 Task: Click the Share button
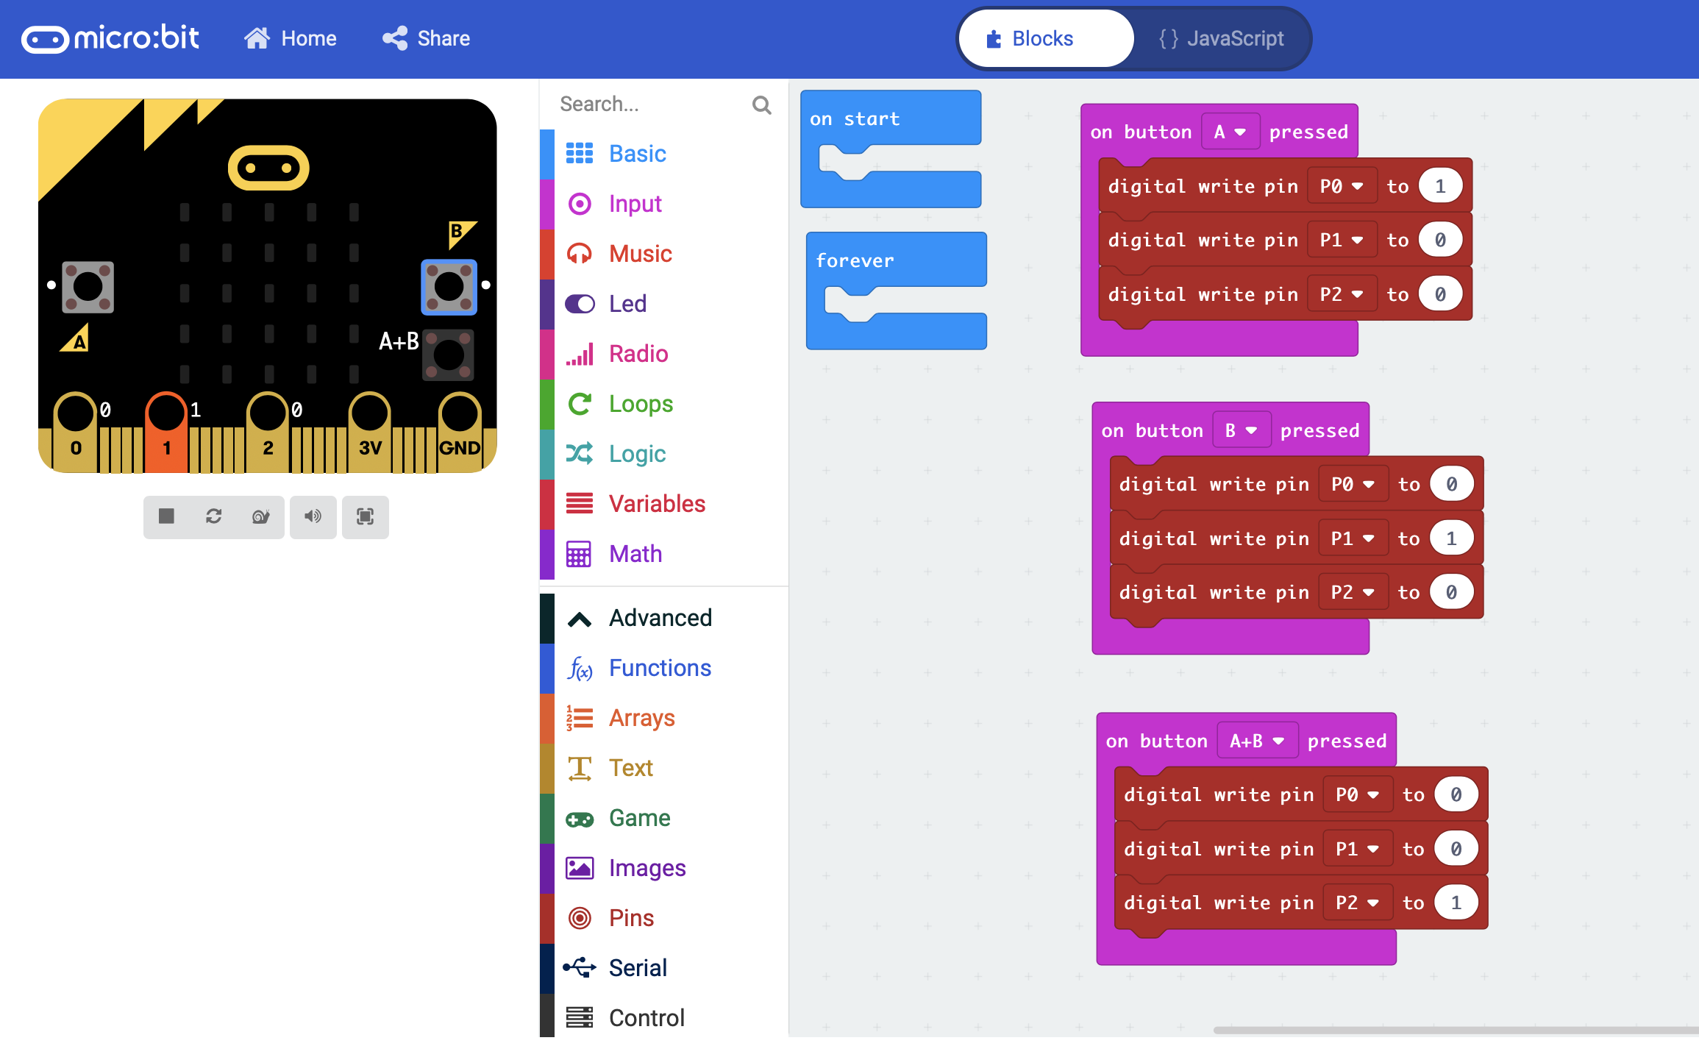[427, 38]
